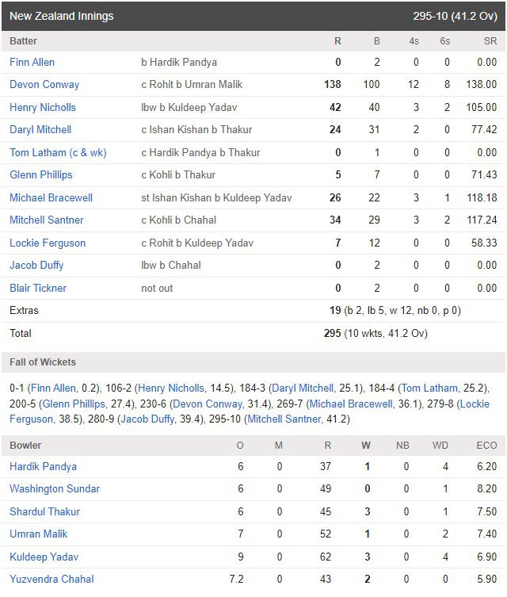Click Washington Sundar in bowler table

tap(55, 489)
